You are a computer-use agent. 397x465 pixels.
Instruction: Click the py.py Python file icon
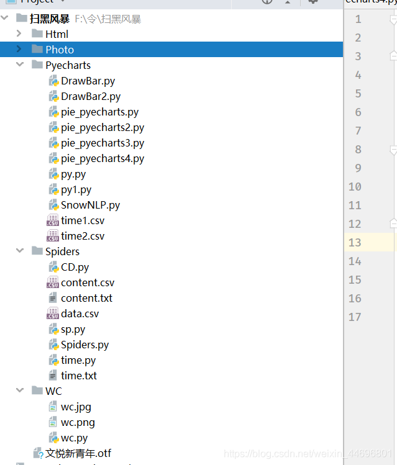pos(53,174)
